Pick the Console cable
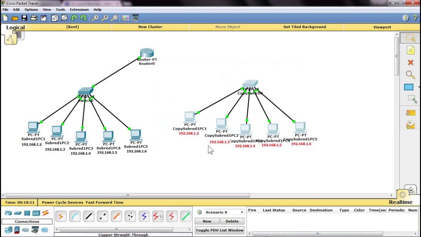This screenshot has height=237, width=421. point(75,216)
